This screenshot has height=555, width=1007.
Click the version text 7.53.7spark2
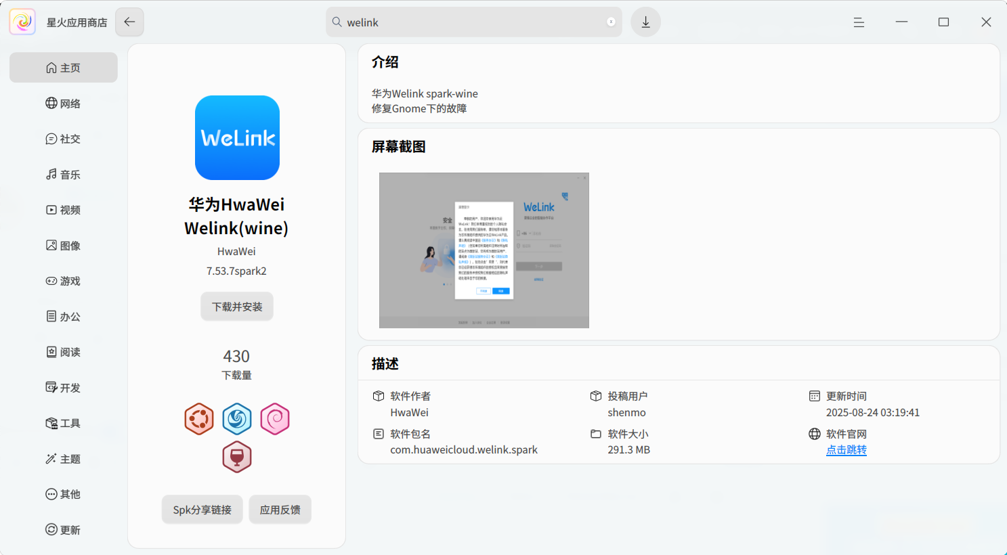click(x=236, y=271)
